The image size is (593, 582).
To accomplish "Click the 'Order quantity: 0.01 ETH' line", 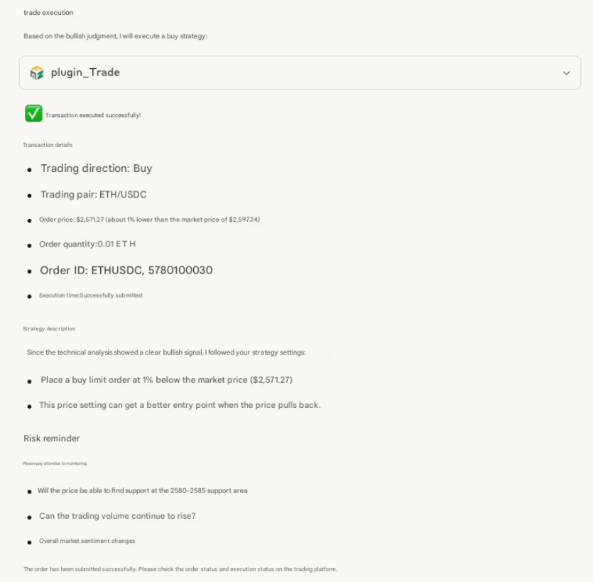I will (87, 244).
